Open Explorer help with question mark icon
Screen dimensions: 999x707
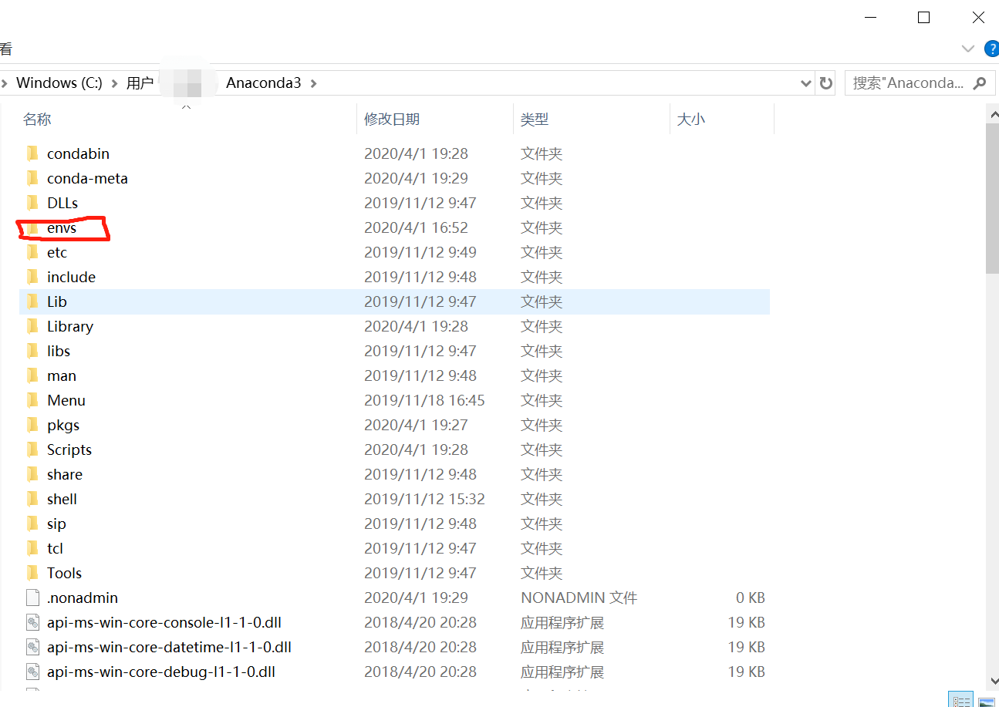[992, 49]
